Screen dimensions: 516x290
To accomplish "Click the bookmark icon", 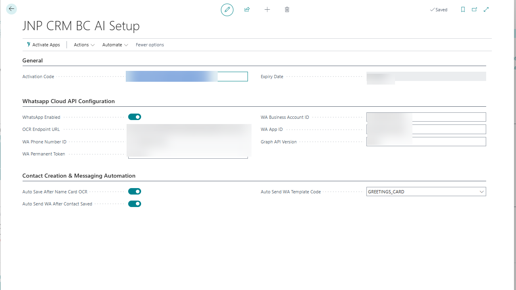I will tap(463, 10).
